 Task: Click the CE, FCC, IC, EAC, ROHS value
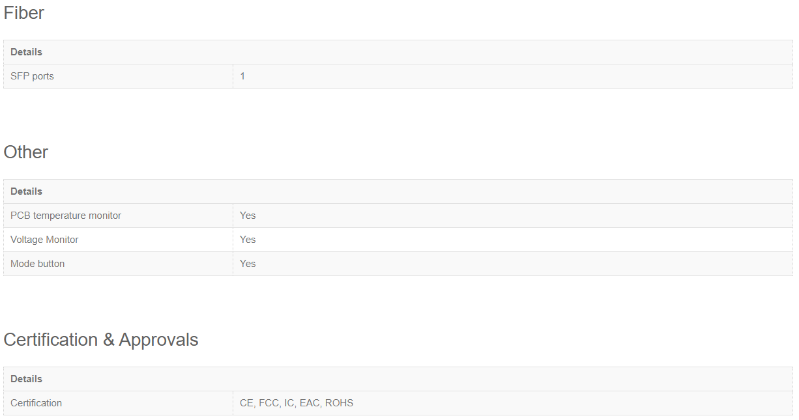point(297,403)
